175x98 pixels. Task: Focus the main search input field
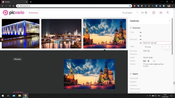81,13
